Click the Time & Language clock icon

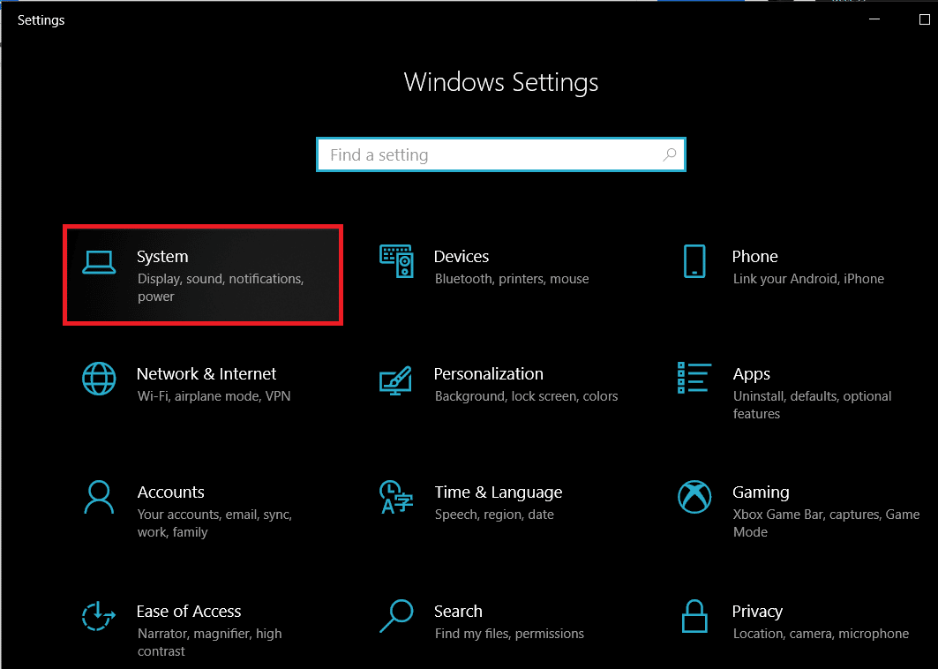(395, 499)
